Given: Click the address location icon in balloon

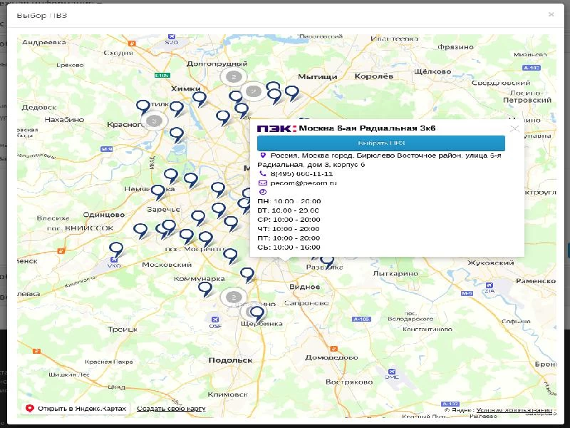Looking at the screenshot, I should (263, 156).
